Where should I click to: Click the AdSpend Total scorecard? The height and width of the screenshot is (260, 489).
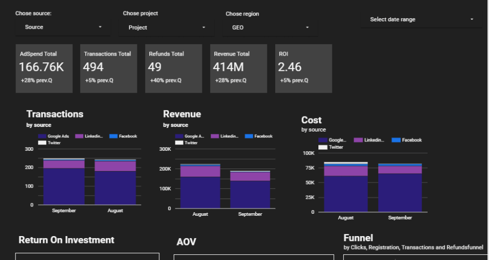pyautogui.click(x=44, y=69)
